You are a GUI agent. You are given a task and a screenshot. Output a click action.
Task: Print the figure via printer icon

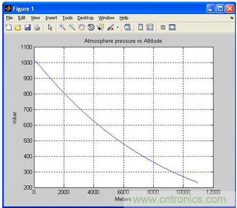[x=37, y=28]
